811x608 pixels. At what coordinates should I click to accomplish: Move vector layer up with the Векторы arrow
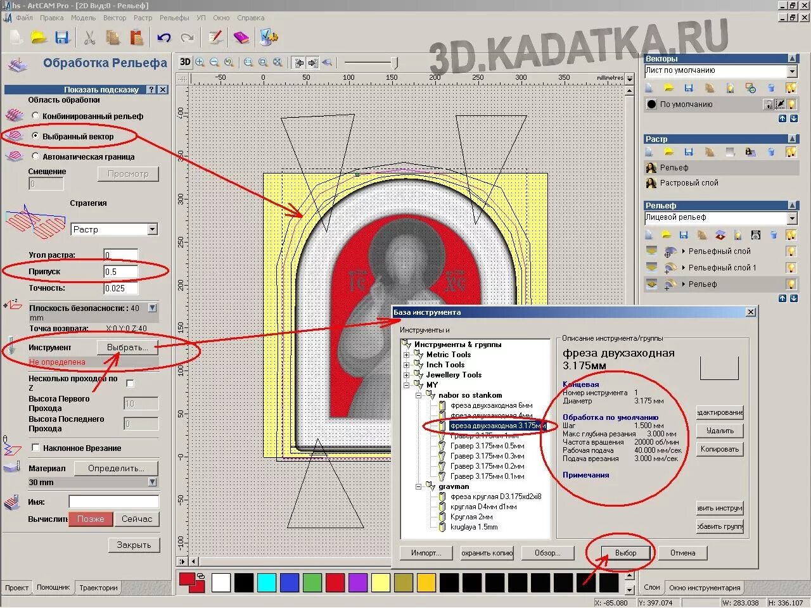[x=782, y=118]
